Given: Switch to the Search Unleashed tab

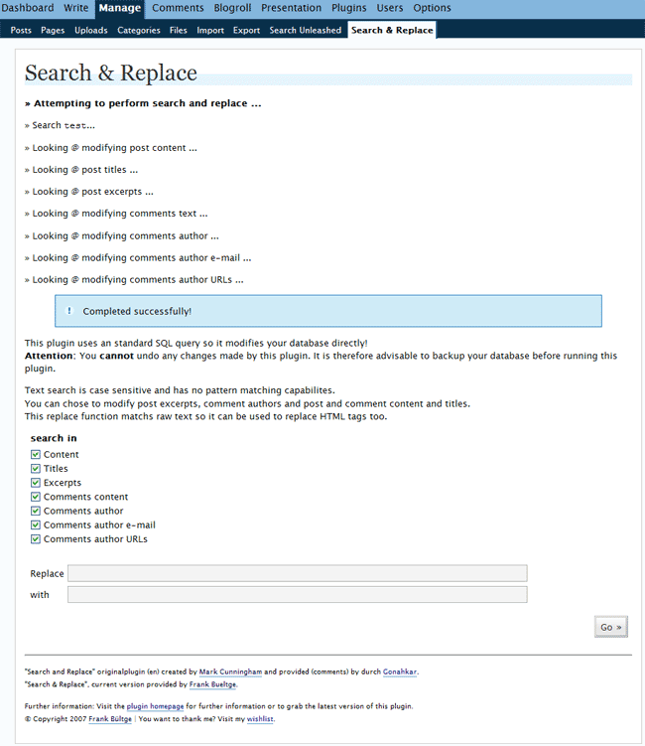Looking at the screenshot, I should [306, 30].
